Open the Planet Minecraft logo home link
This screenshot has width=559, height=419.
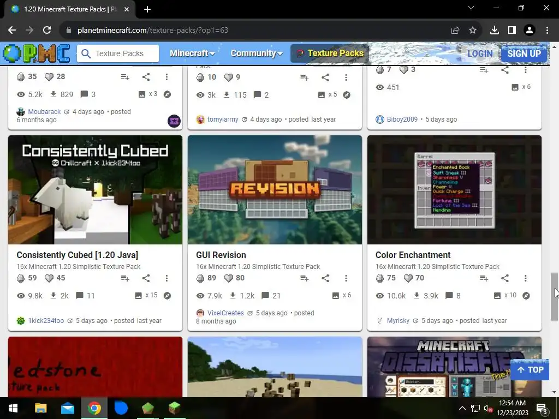(36, 53)
